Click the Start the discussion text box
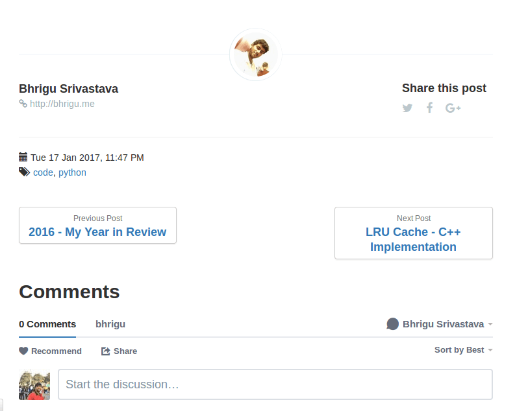 (x=275, y=384)
